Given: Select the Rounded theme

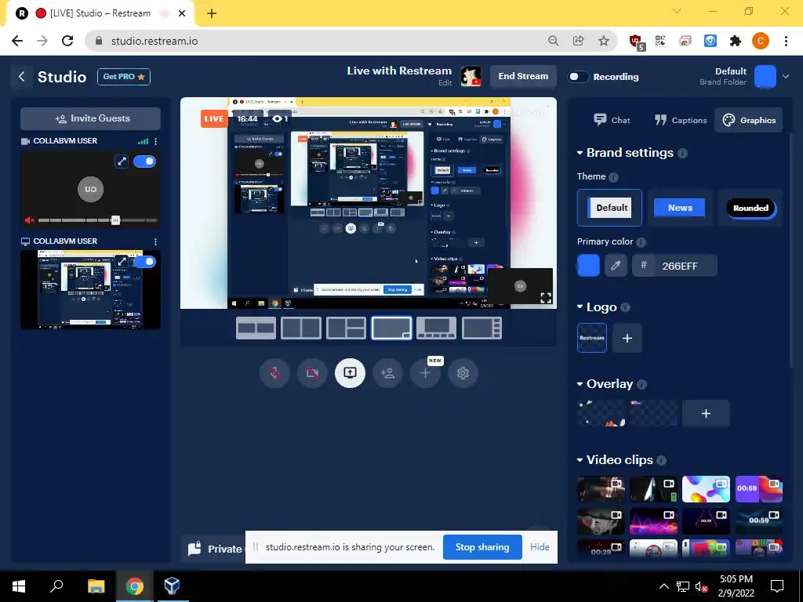Looking at the screenshot, I should [750, 207].
